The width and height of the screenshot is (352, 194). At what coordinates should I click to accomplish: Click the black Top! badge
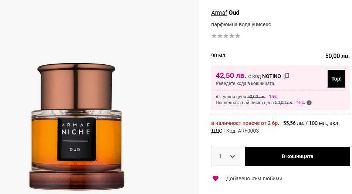pos(336,79)
